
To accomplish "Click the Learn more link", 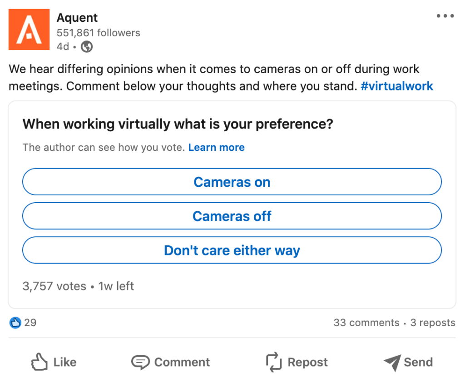I will pyautogui.click(x=216, y=147).
